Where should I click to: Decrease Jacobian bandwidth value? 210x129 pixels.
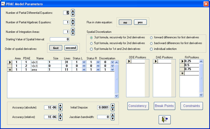click(x=113, y=118)
